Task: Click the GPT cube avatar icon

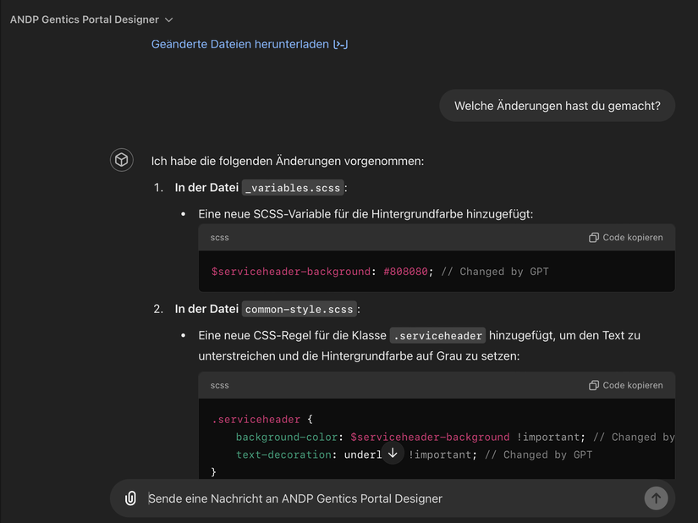Action: [x=122, y=160]
